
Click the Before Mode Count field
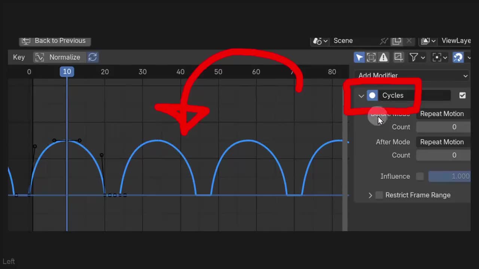click(443, 127)
